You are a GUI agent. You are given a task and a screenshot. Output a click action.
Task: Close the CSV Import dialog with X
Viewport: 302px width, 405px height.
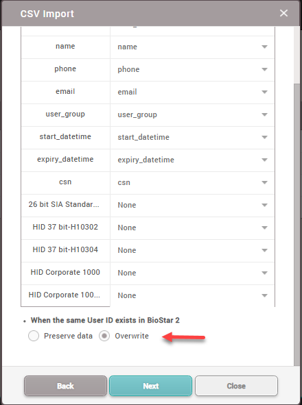click(283, 13)
